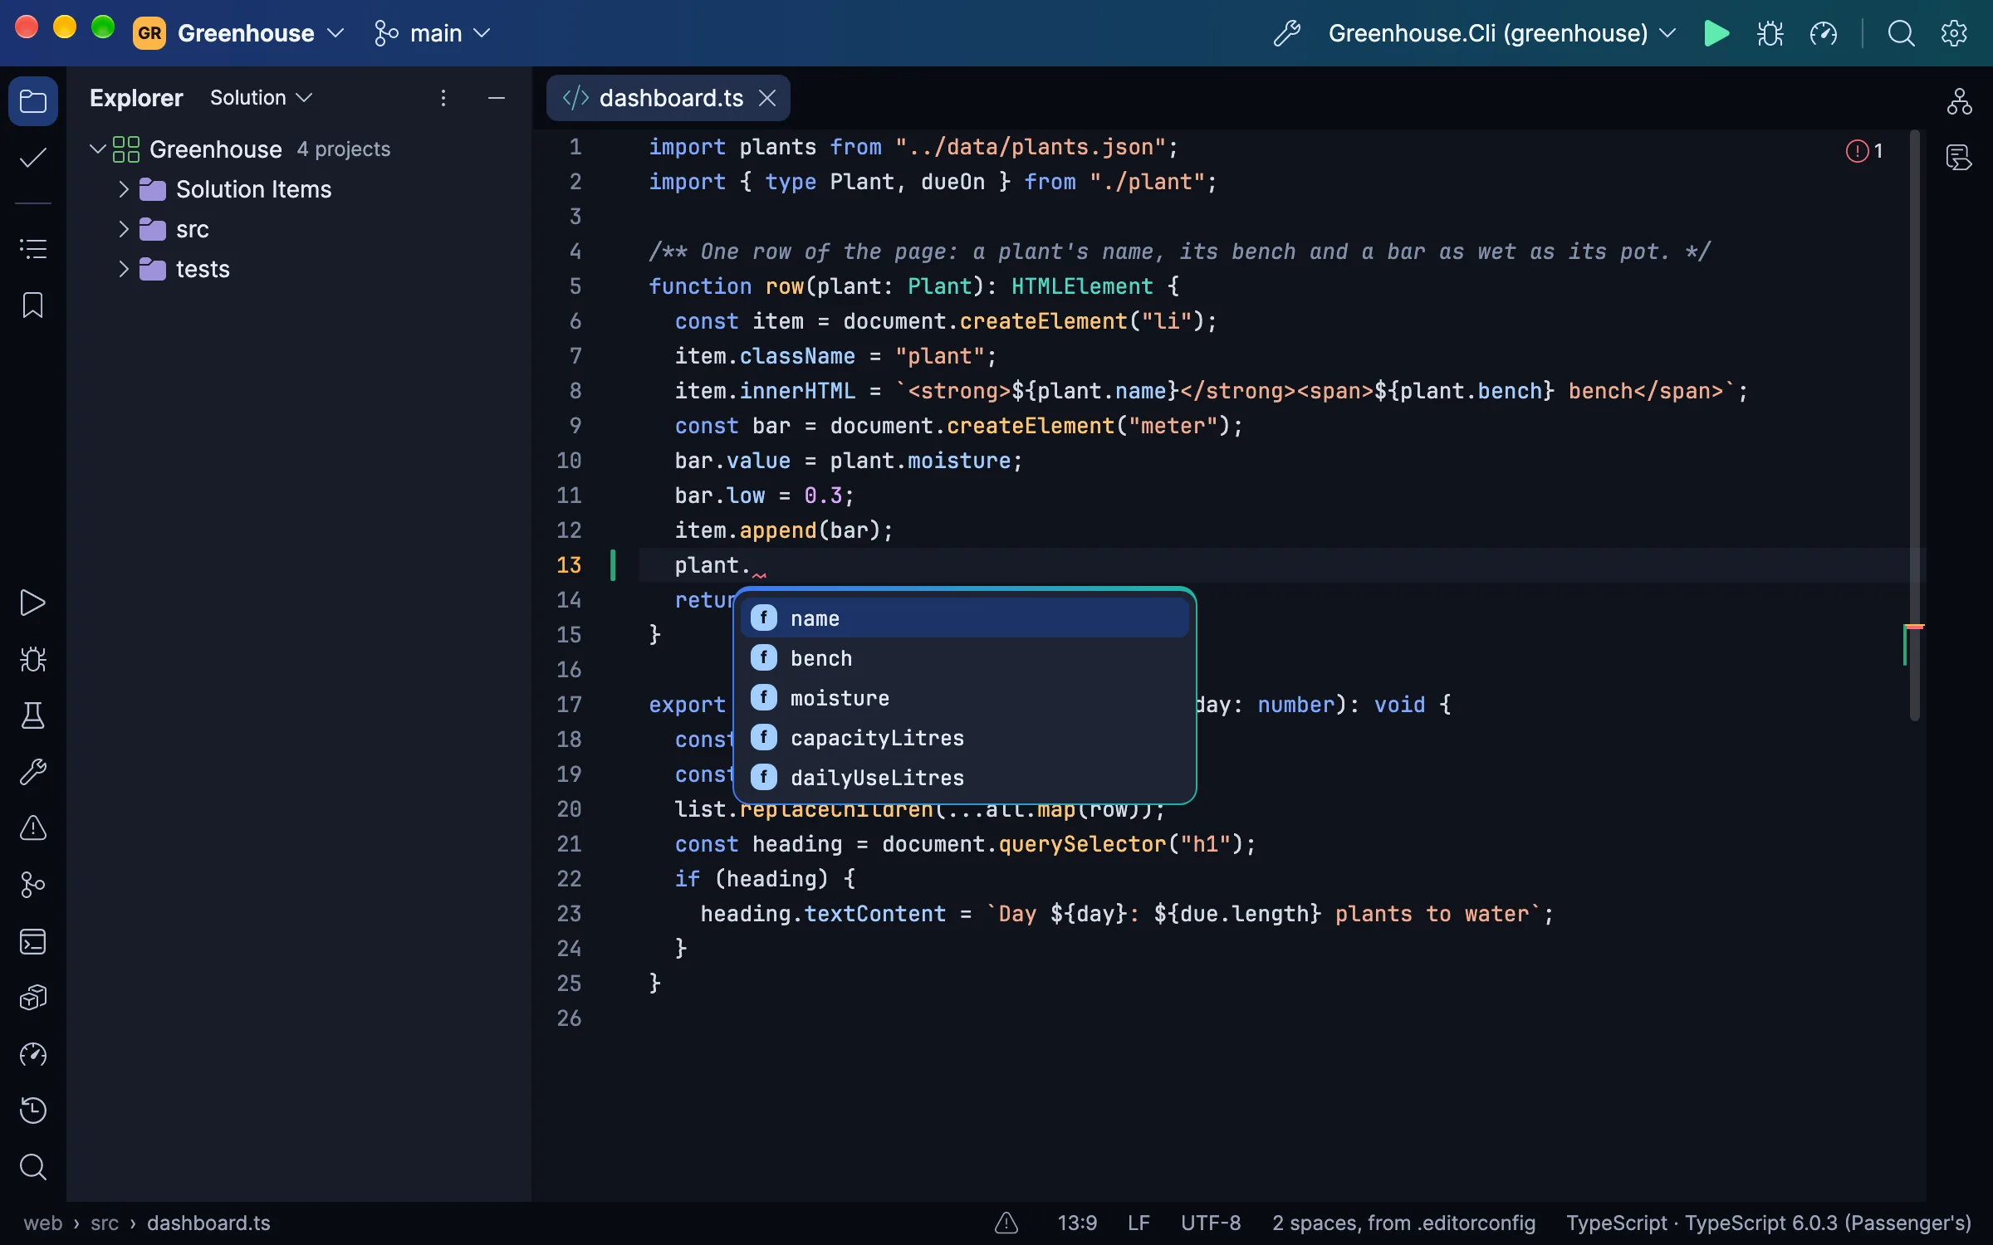This screenshot has height=1245, width=1993.
Task: Open the Greenhouse project dropdown
Action: tap(239, 33)
